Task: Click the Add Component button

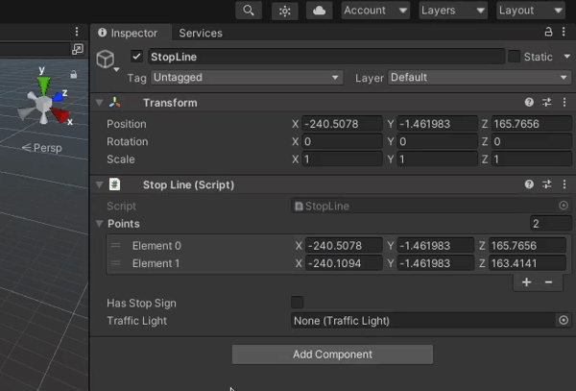Action: tap(332, 354)
